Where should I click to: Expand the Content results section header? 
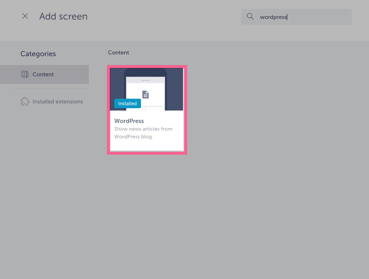coord(118,52)
